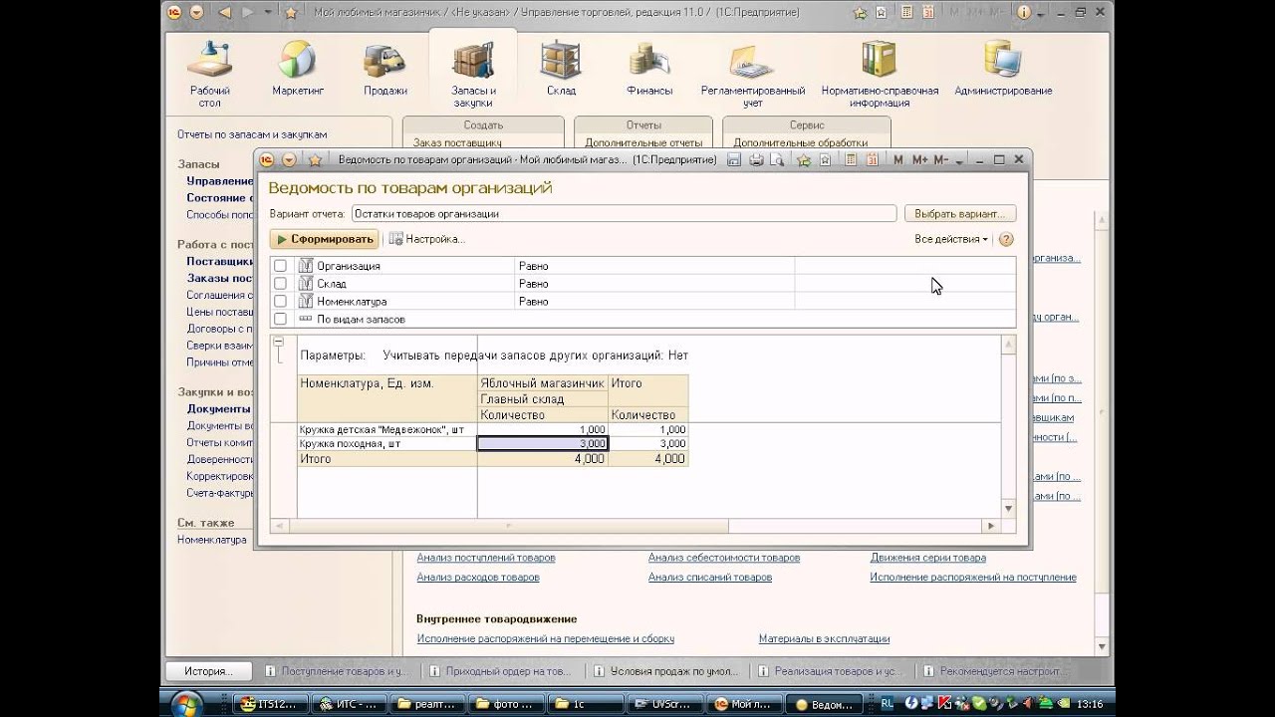Click the M+ button in report window
Image resolution: width=1275 pixels, height=717 pixels.
(919, 159)
